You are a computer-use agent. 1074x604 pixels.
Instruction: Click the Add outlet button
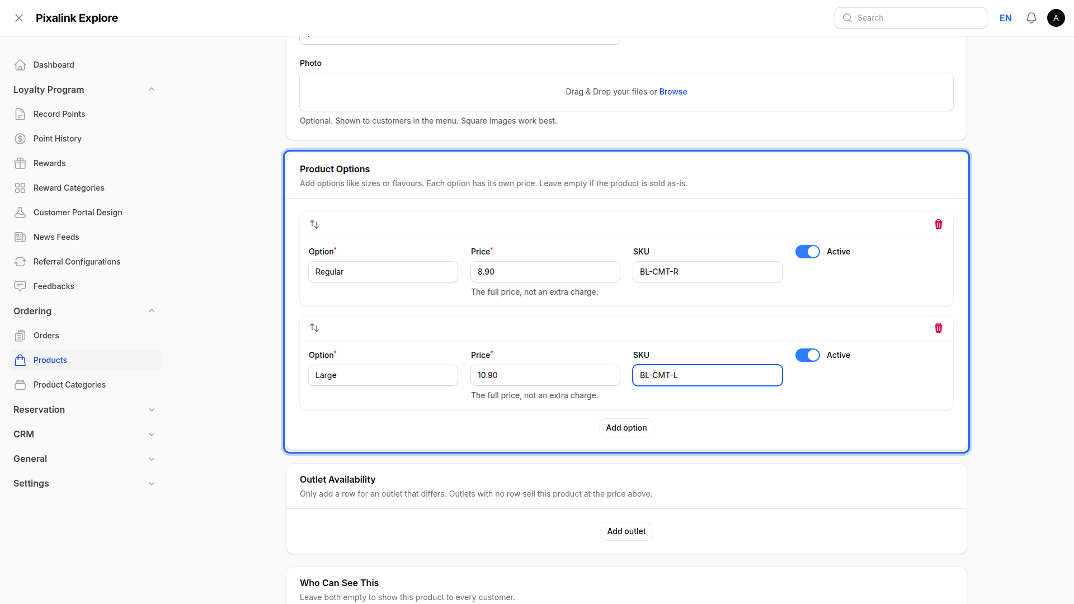coord(626,531)
